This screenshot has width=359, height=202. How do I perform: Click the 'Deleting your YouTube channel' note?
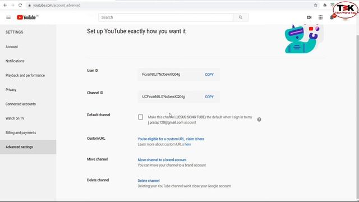(184, 186)
